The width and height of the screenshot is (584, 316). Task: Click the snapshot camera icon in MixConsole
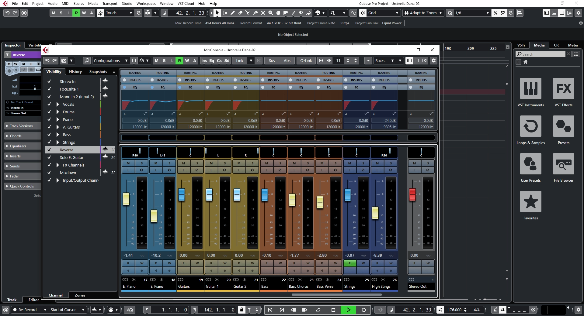click(64, 60)
